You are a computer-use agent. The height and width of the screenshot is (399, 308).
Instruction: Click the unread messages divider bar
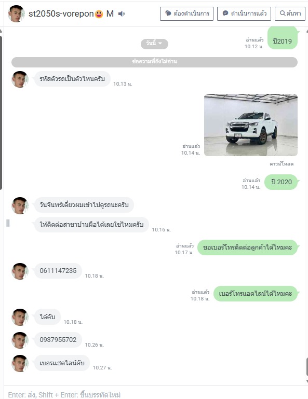(154, 62)
